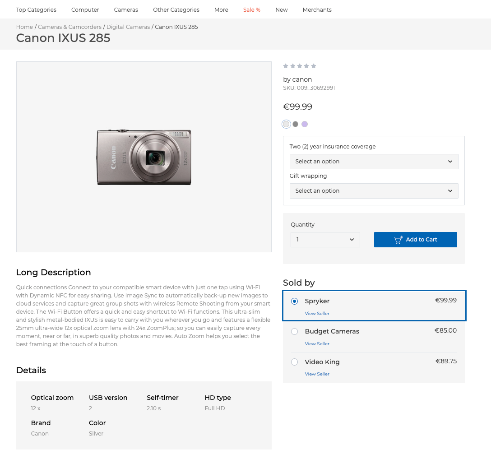Viewport: 491px width, 459px height.
Task: Click the third rating star
Action: (300, 66)
